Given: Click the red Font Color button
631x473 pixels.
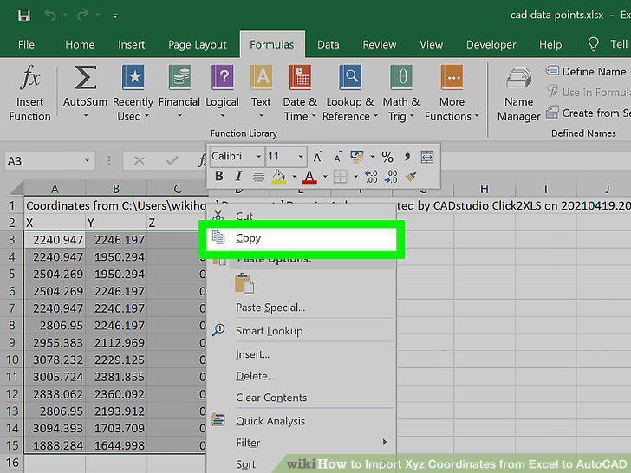Looking at the screenshot, I should (x=309, y=177).
